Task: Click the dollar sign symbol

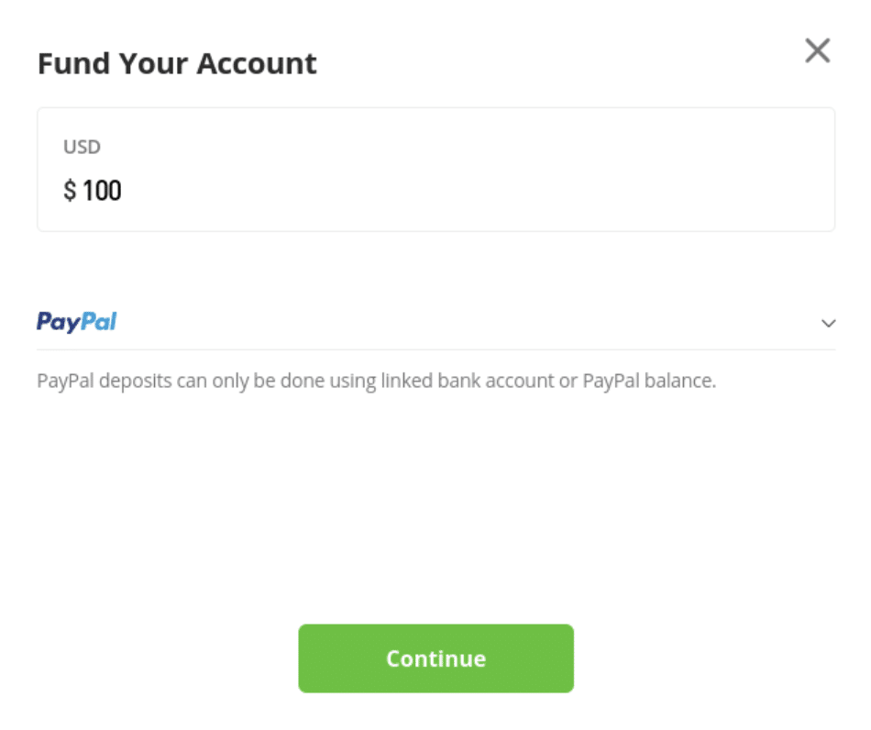Action: point(70,191)
